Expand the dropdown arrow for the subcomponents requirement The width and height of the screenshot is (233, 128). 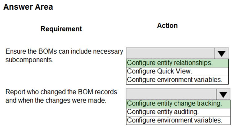[x=222, y=53]
